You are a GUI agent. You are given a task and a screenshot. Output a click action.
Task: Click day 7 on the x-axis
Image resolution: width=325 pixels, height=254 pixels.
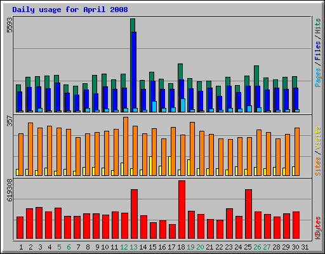[78, 247]
